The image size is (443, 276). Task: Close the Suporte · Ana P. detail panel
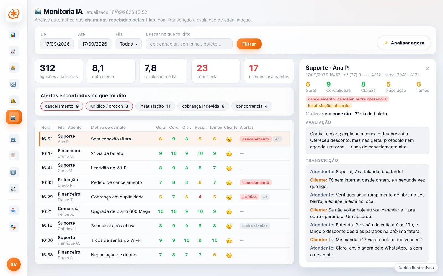[427, 68]
